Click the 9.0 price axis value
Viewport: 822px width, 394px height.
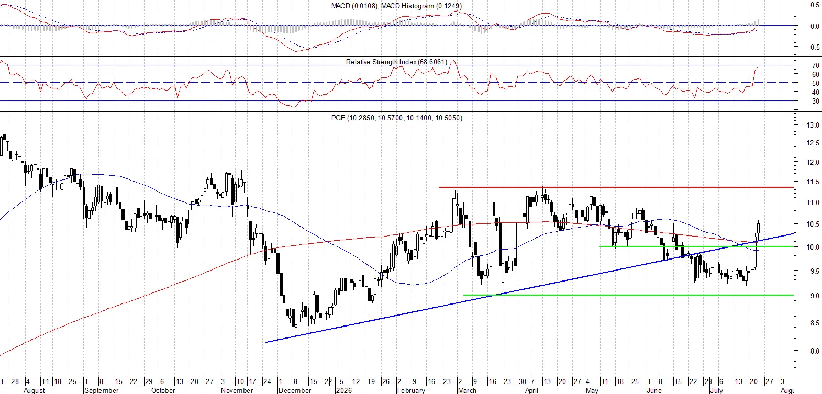click(815, 296)
